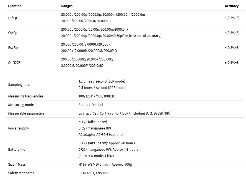Screen dimensions: 246x180
Task: Select the Cs/Cp function row label
Action: 13,33
